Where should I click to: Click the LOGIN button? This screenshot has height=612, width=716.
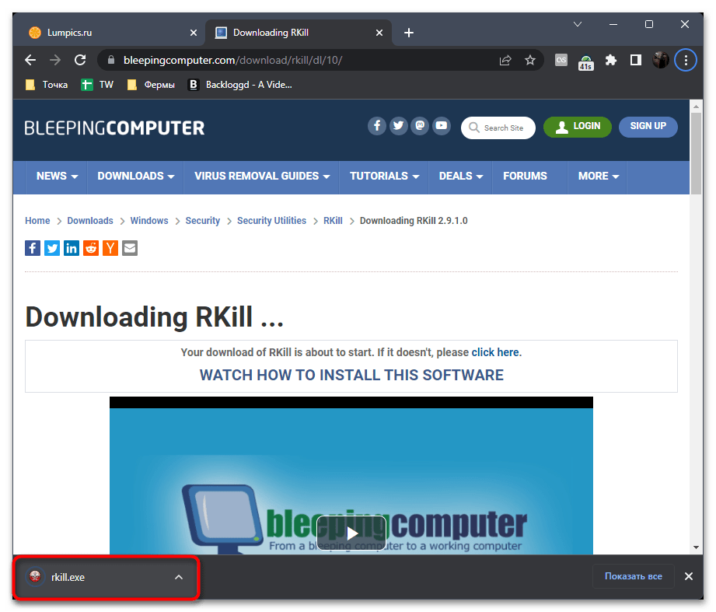coord(577,127)
